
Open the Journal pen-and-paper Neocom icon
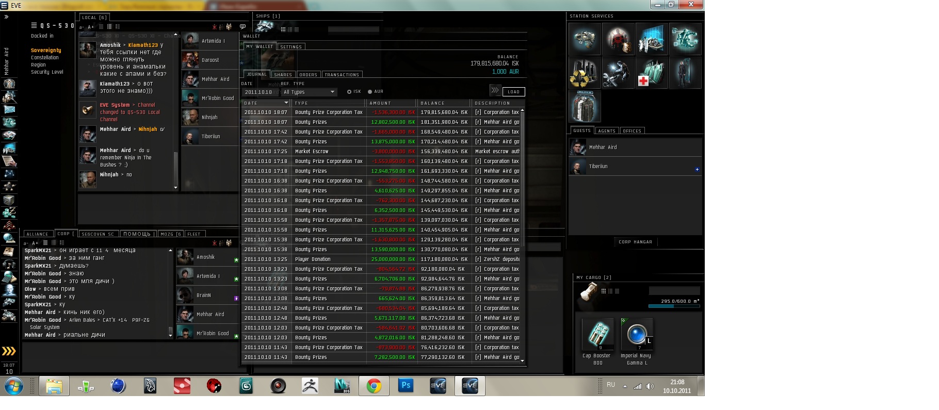click(9, 161)
